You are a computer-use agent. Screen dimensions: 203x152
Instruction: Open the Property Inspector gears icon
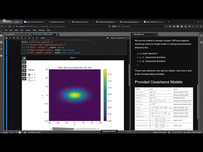click(x=201, y=35)
